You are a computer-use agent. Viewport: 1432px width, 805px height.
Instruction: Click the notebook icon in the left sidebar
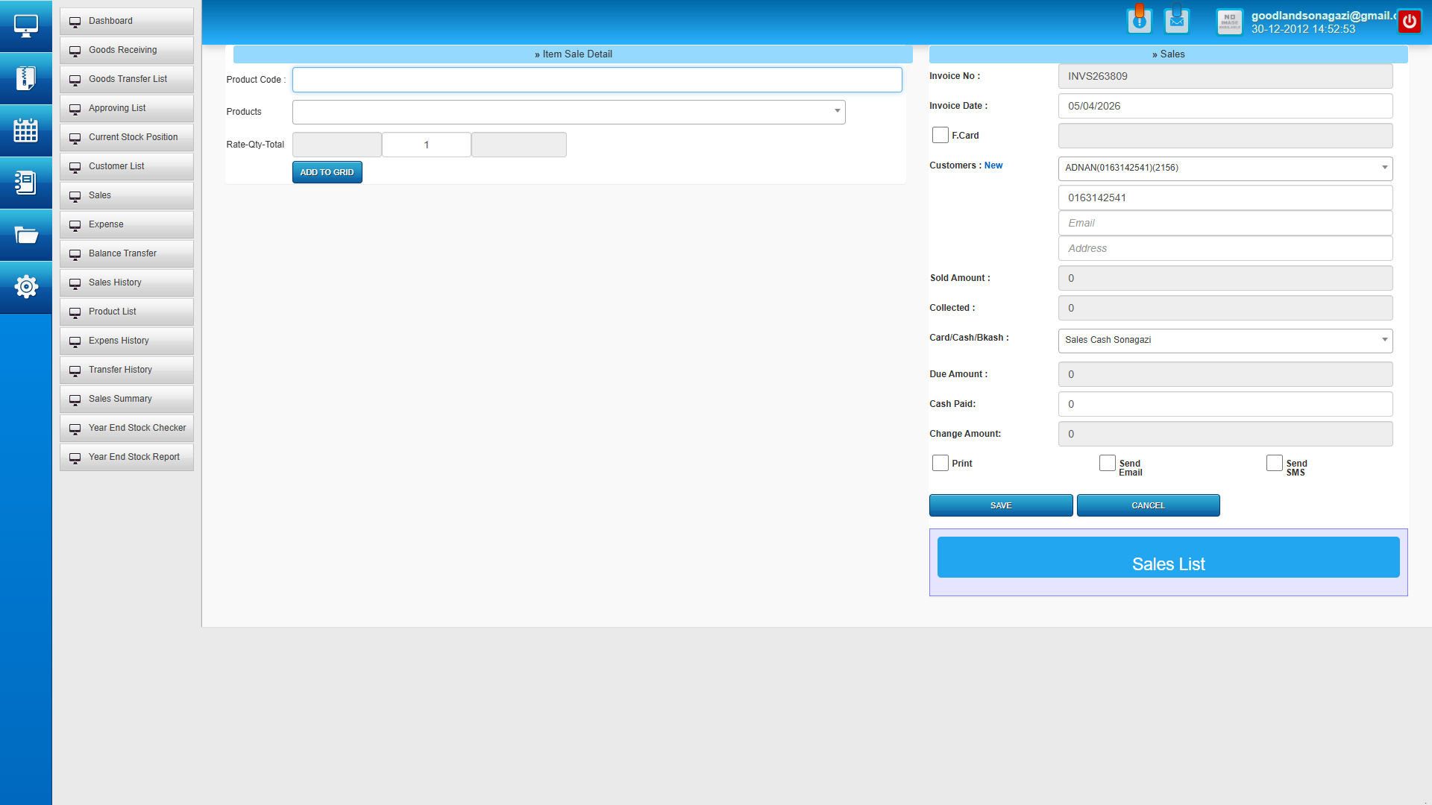point(26,183)
